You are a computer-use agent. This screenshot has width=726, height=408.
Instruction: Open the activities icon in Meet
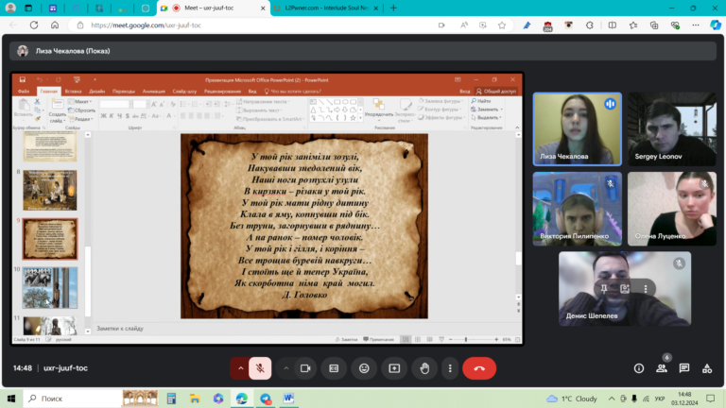coord(706,368)
